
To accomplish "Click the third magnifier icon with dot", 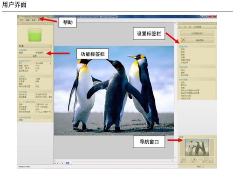I will pos(194,160).
